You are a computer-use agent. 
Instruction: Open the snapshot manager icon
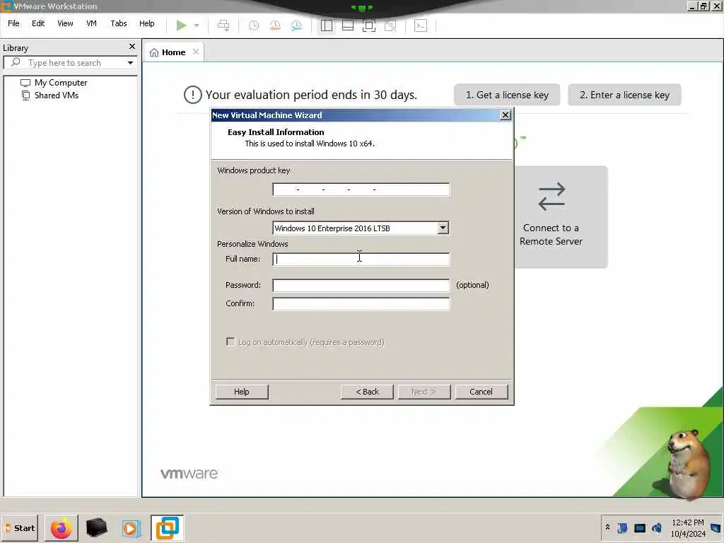[x=296, y=25]
